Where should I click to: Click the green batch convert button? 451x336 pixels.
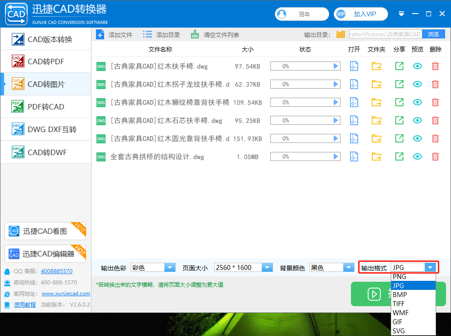pyautogui.click(x=371, y=294)
